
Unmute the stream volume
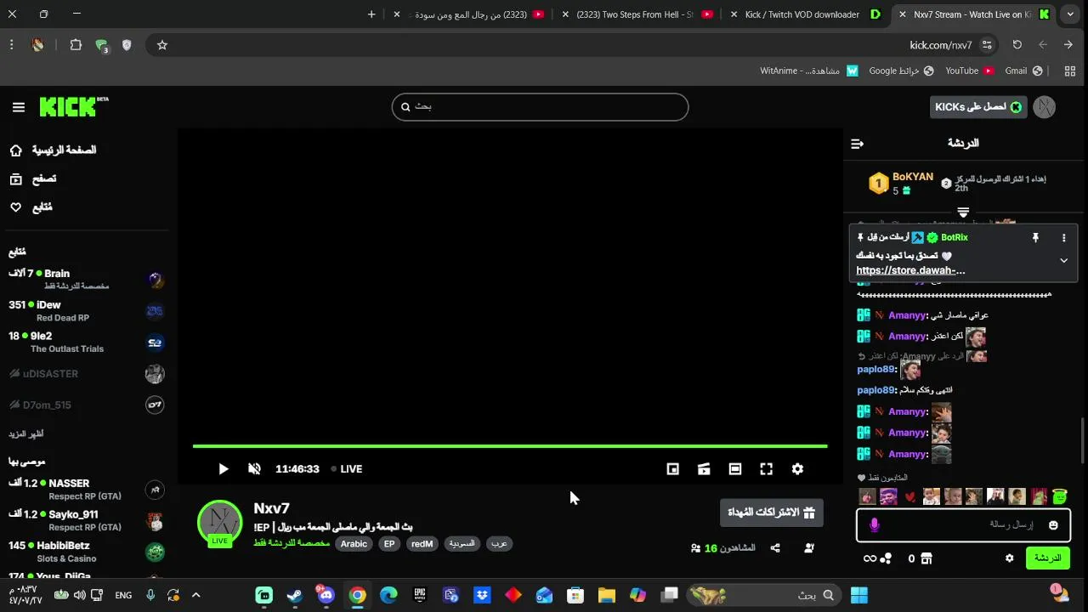pyautogui.click(x=254, y=468)
